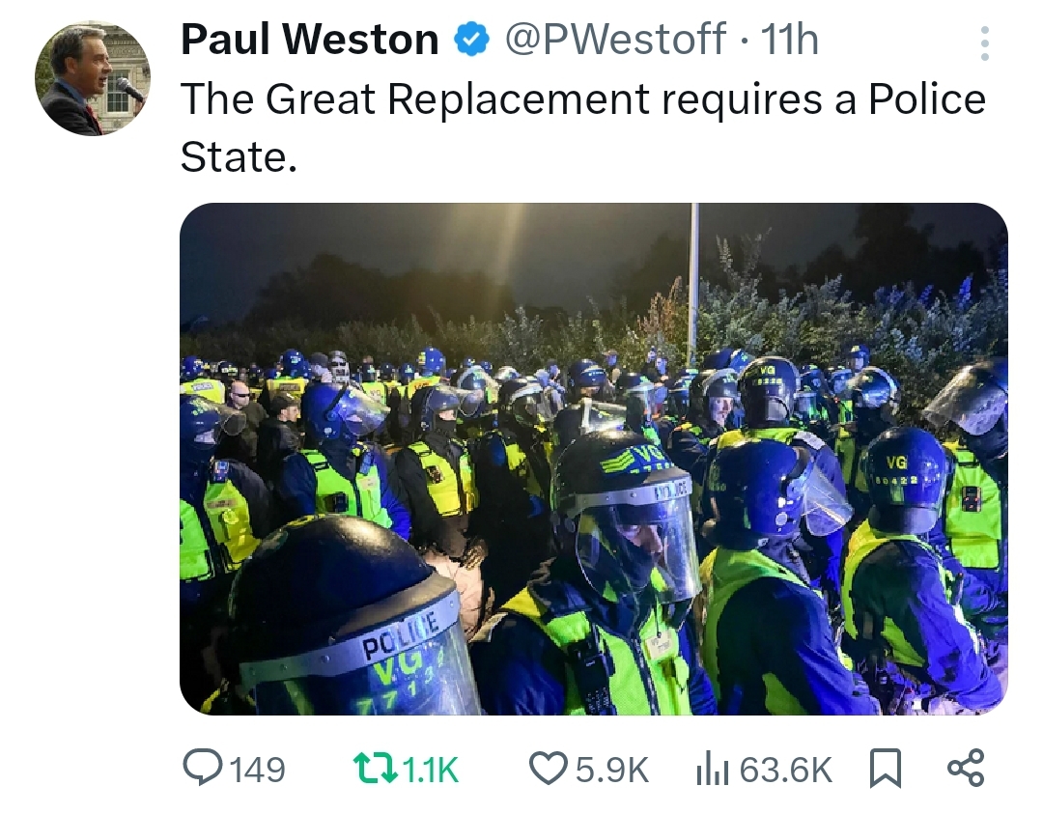This screenshot has width=1043, height=814.
Task: Click the reply speech bubble icon
Action: [x=203, y=768]
